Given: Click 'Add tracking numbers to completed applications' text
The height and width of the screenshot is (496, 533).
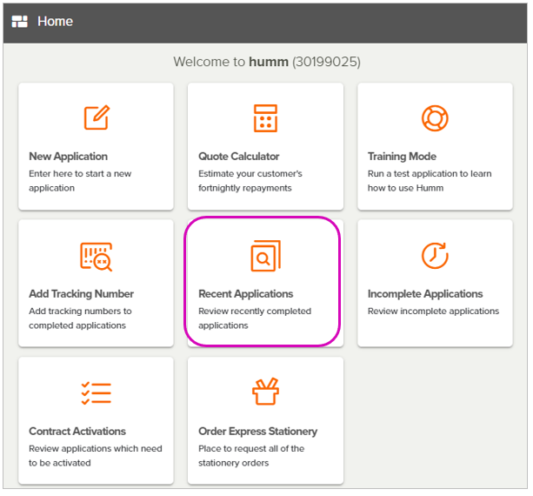Looking at the screenshot, I should click(80, 318).
